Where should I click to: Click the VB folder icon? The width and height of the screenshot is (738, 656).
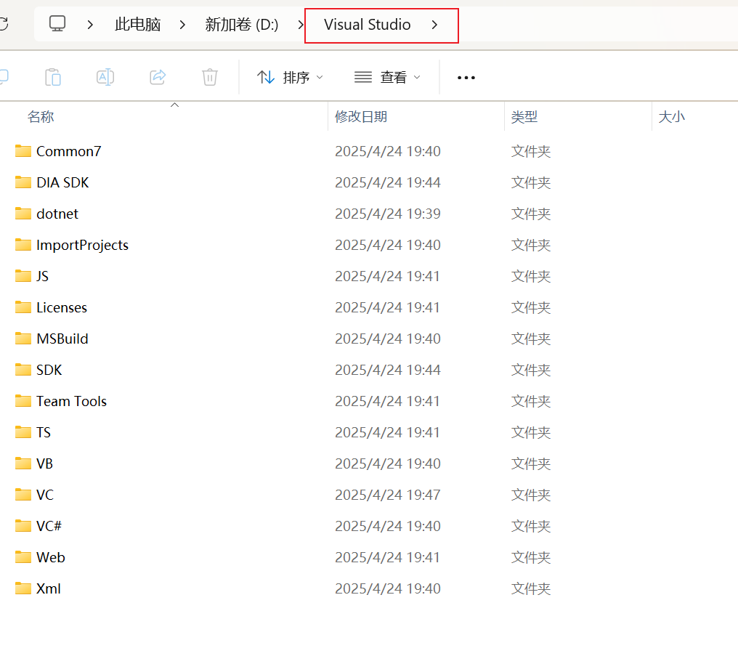coord(23,463)
